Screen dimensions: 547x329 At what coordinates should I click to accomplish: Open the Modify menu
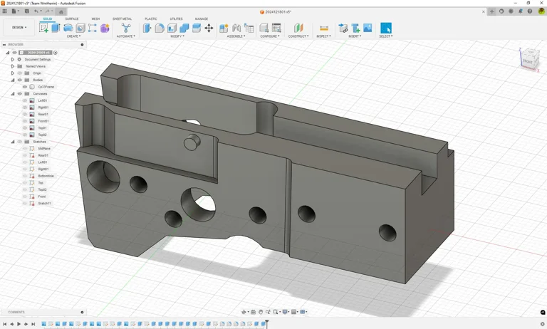(177, 36)
